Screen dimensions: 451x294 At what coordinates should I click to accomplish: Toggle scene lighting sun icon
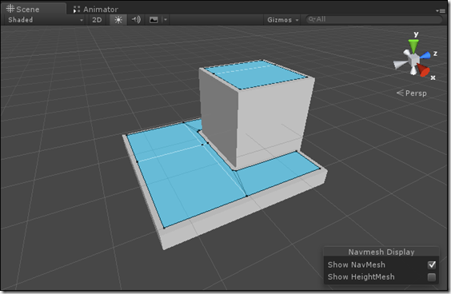(118, 20)
